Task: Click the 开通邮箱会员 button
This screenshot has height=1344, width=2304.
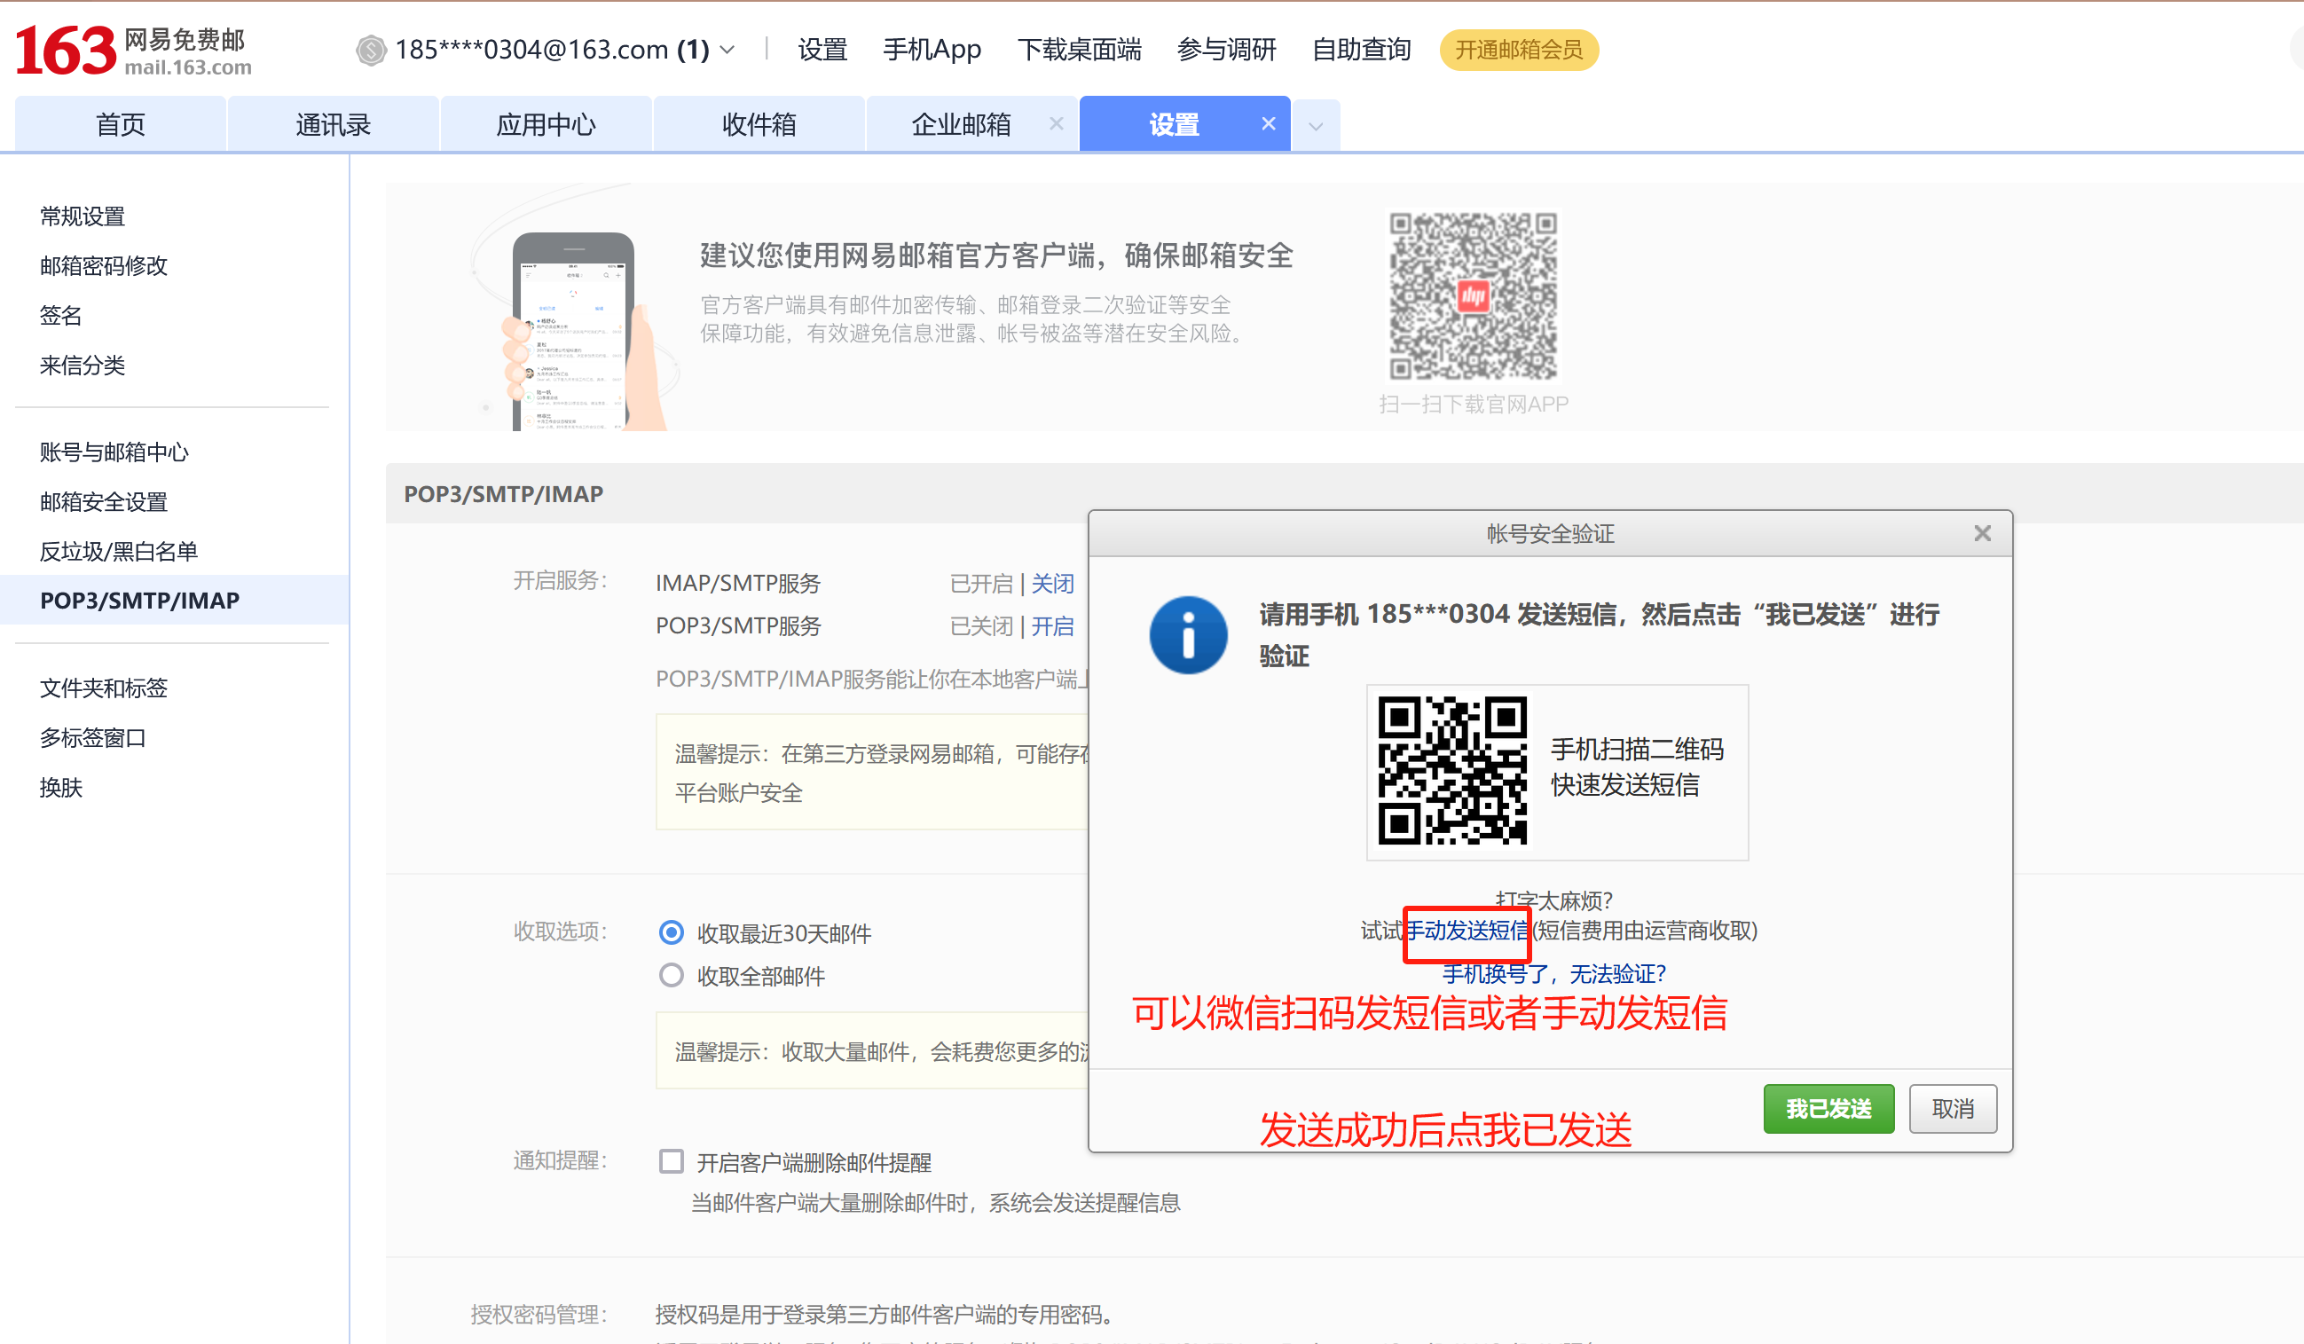Action: coord(1519,50)
